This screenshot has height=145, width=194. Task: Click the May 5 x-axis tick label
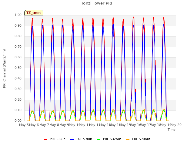click(24, 125)
